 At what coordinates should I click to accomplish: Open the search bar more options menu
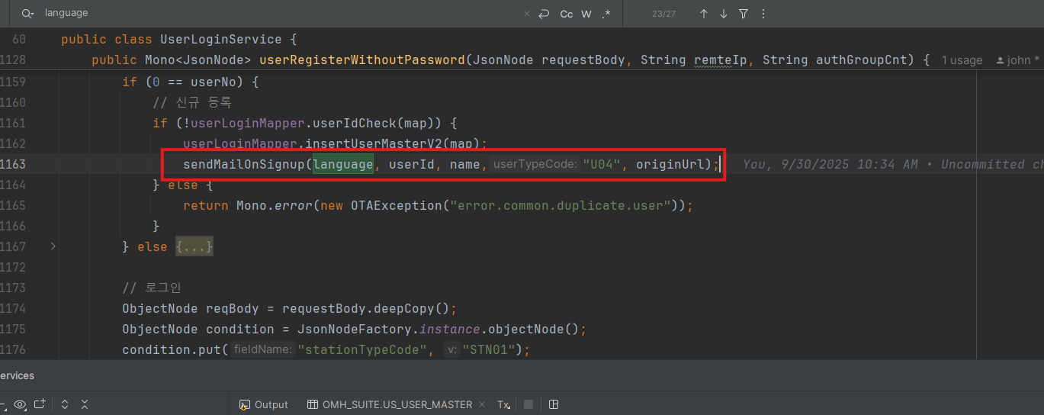point(763,14)
